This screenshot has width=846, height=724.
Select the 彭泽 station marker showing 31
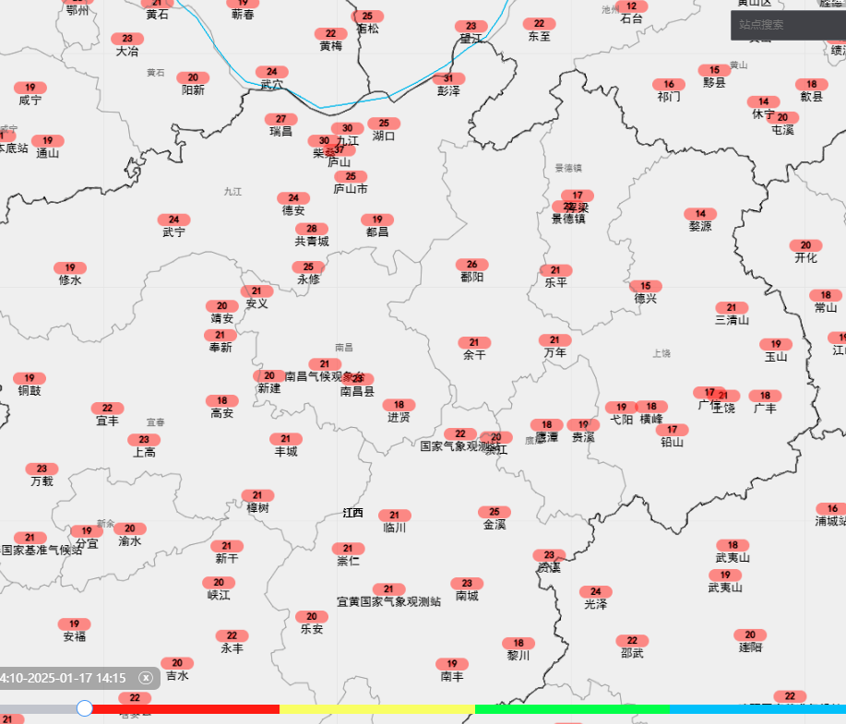click(448, 79)
